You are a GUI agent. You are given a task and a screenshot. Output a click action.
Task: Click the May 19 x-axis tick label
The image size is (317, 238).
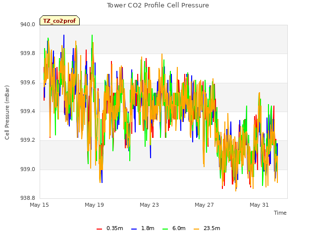click(94, 205)
